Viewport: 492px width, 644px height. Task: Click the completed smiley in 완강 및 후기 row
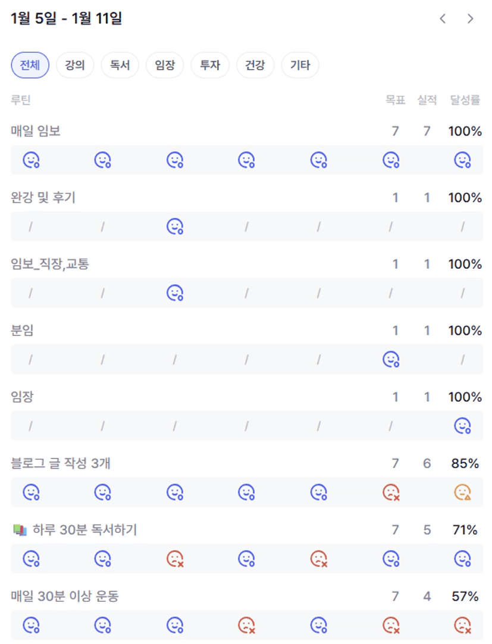[174, 226]
